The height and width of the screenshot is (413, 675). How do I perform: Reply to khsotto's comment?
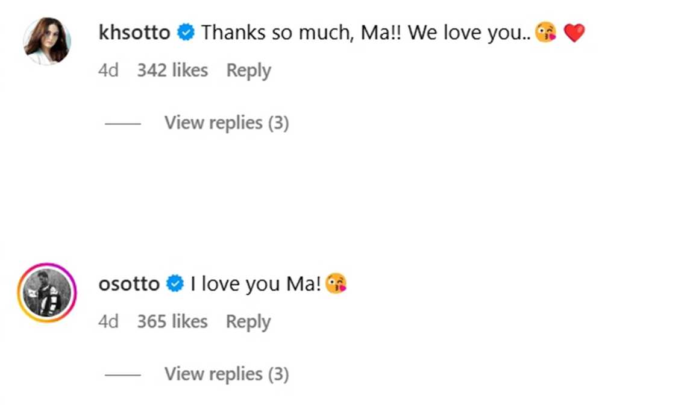click(x=248, y=71)
